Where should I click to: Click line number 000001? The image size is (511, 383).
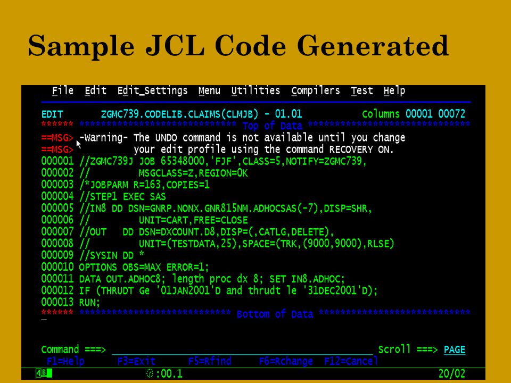click(x=57, y=161)
